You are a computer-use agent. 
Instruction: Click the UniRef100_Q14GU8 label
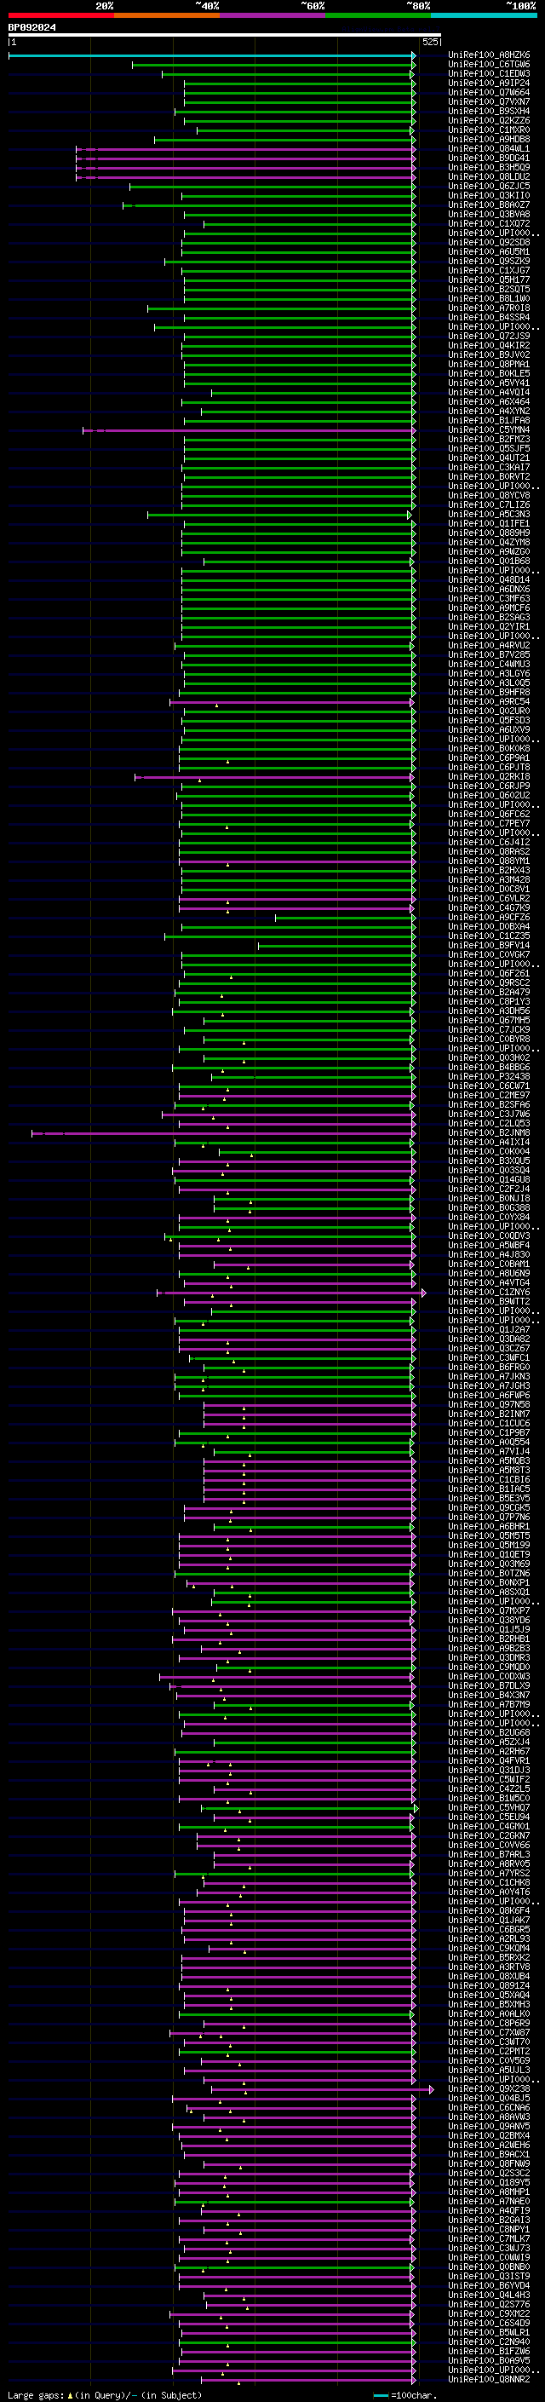(489, 1180)
